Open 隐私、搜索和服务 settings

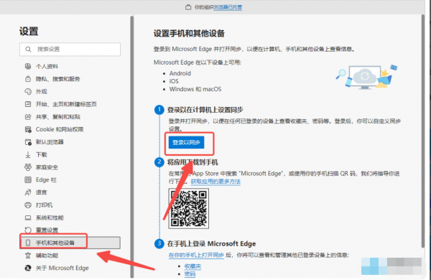pyautogui.click(x=57, y=79)
